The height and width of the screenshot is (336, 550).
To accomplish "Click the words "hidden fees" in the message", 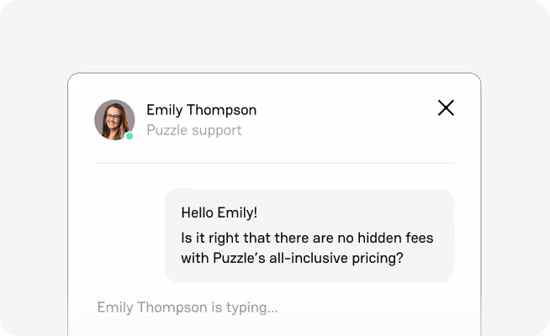I will point(395,236).
